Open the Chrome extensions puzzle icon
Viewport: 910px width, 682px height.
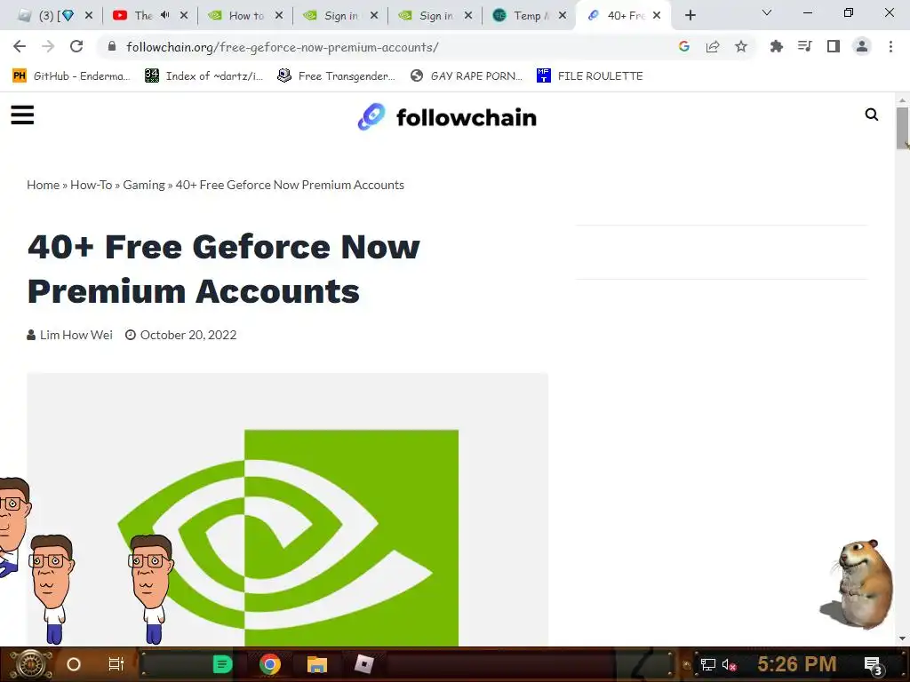[x=776, y=47]
